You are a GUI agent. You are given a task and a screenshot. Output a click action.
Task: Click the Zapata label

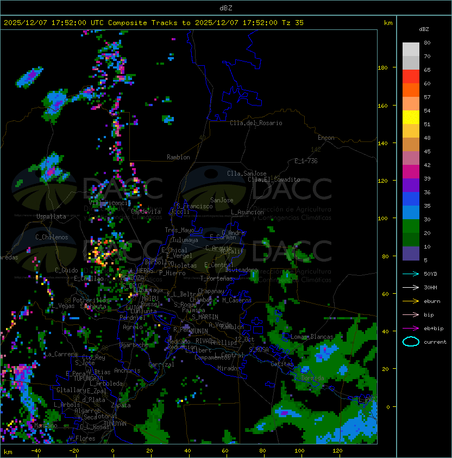[x=121, y=405]
